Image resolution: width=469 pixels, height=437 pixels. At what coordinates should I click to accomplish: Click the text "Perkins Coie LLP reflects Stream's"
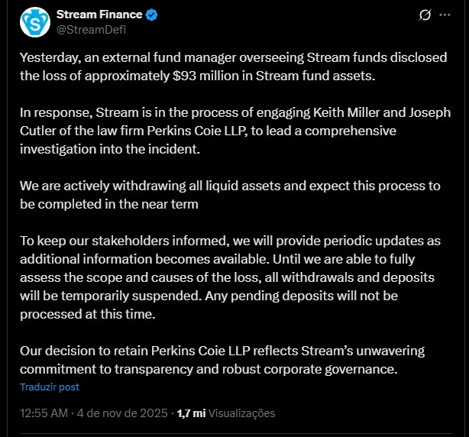point(252,351)
